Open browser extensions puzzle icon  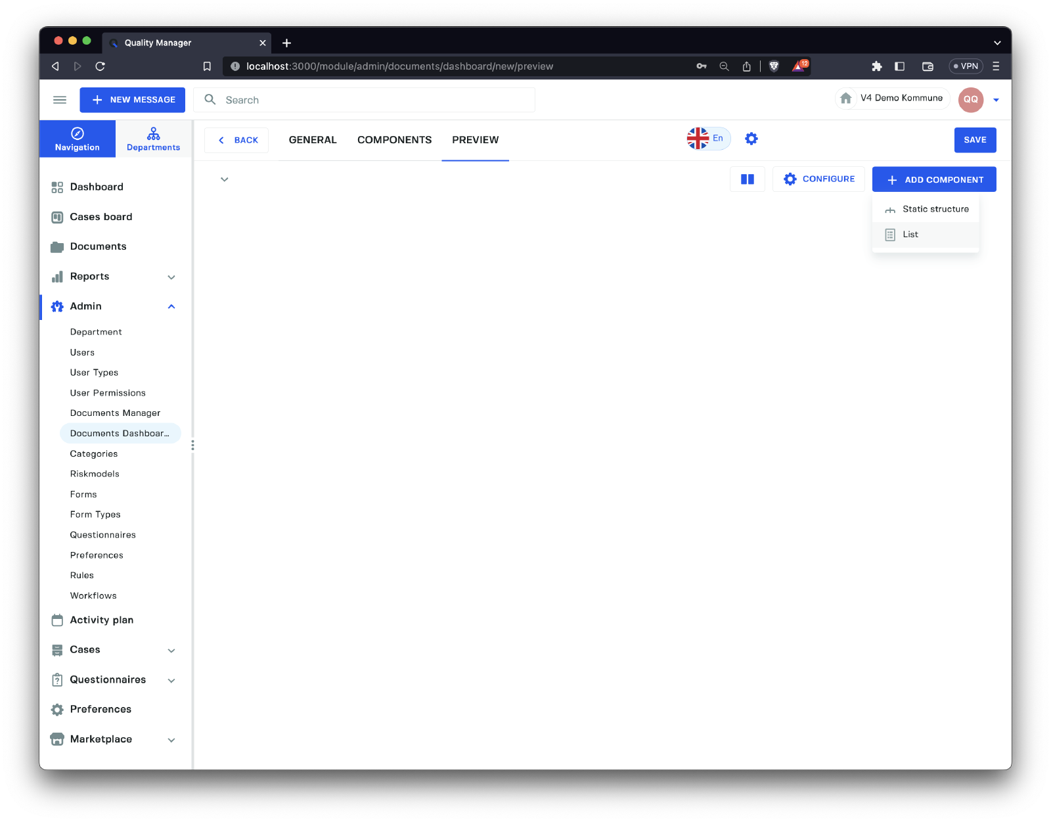tap(876, 66)
